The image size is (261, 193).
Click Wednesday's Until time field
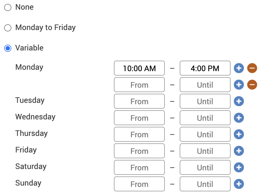click(x=205, y=118)
